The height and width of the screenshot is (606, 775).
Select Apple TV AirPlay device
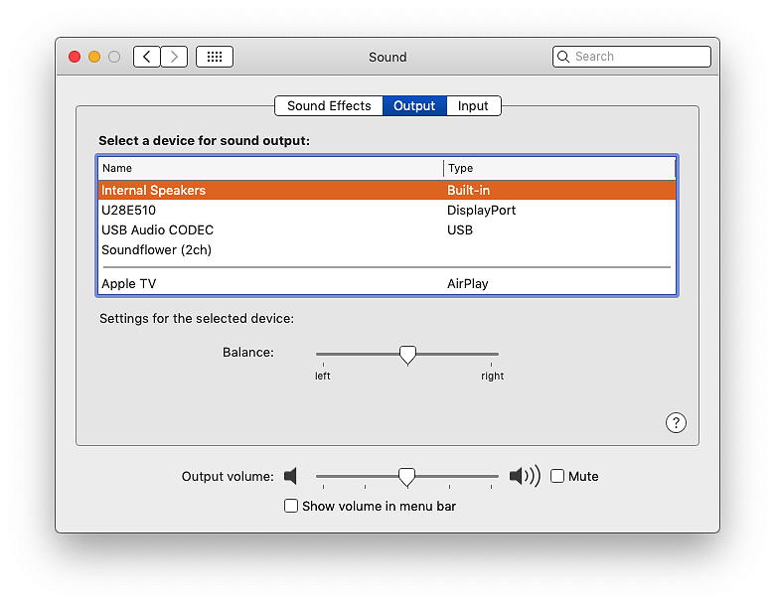tap(387, 284)
